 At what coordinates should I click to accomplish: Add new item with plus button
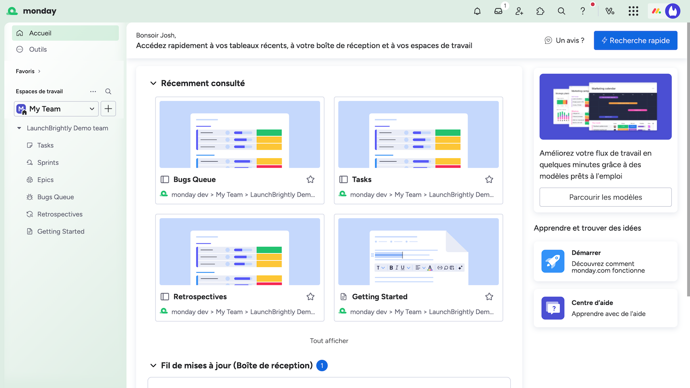point(108,109)
